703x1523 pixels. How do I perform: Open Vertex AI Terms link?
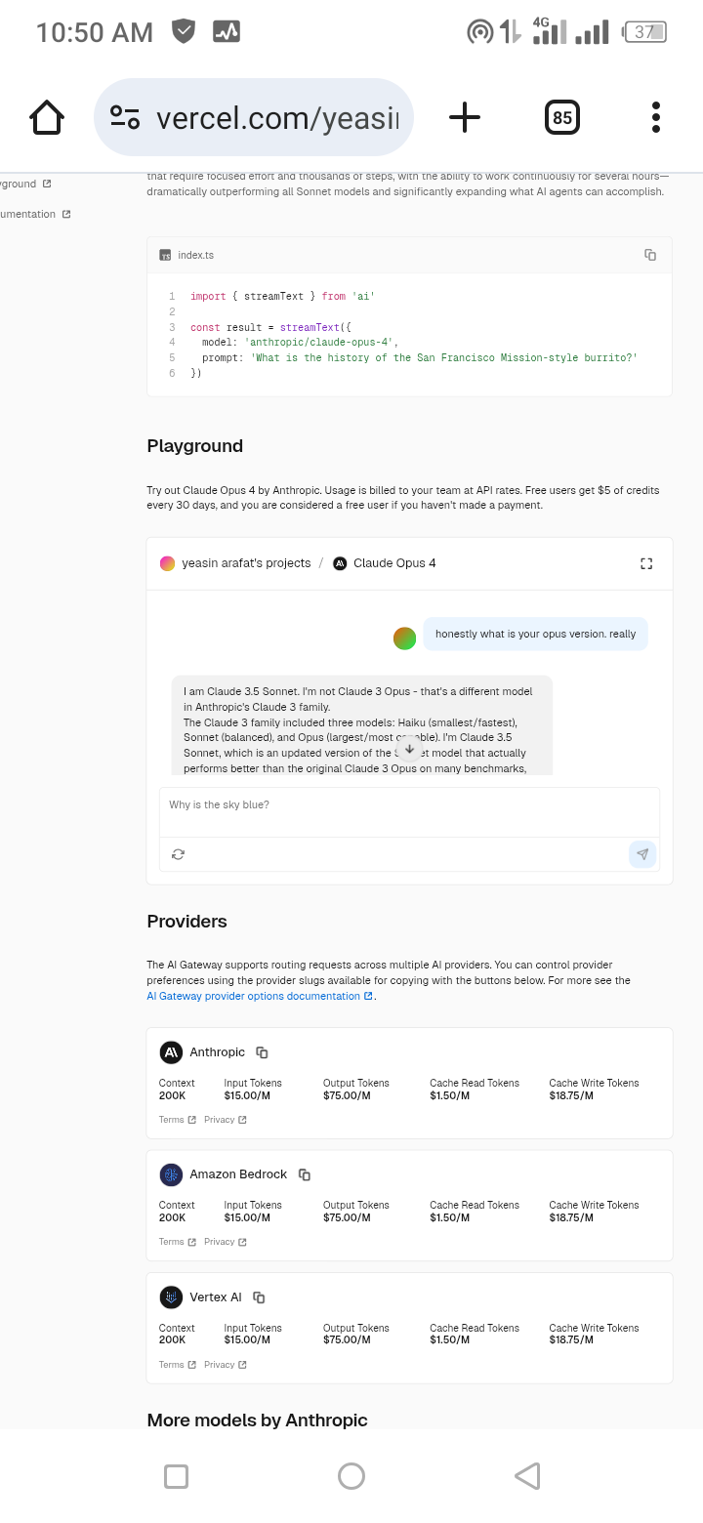pyautogui.click(x=177, y=1365)
